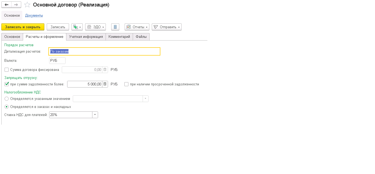
Task: Click the back navigation arrow
Action: (6, 5)
